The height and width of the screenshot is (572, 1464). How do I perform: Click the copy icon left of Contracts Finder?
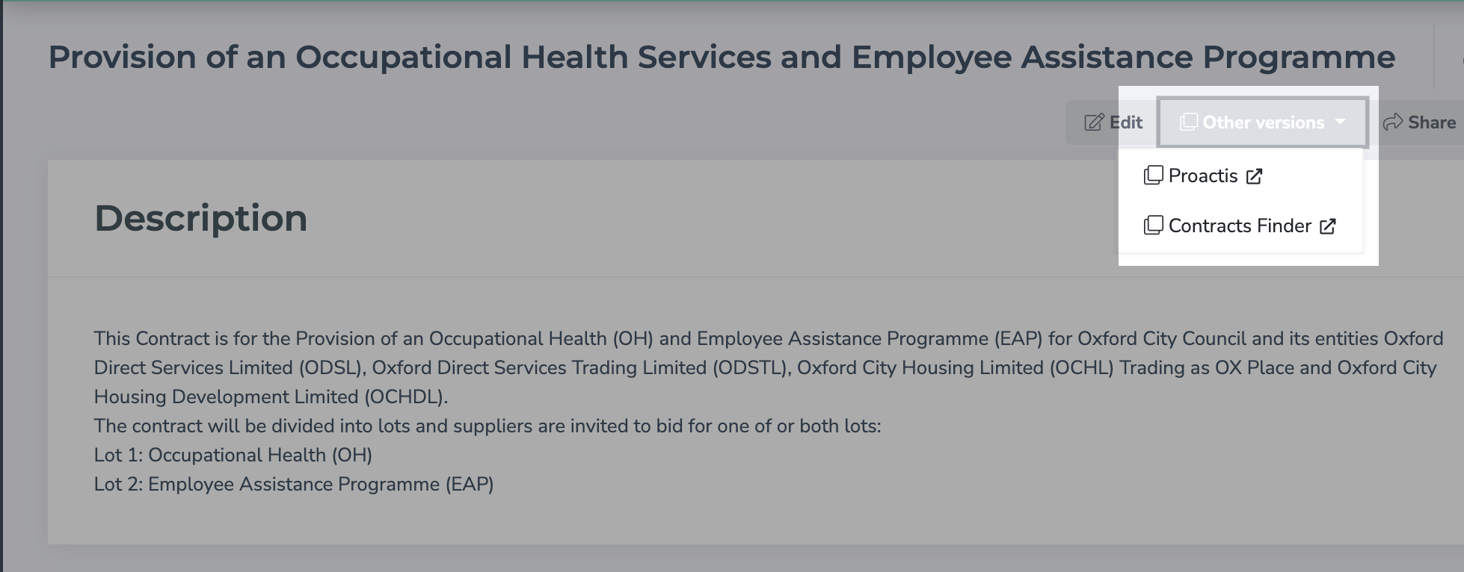click(x=1154, y=226)
